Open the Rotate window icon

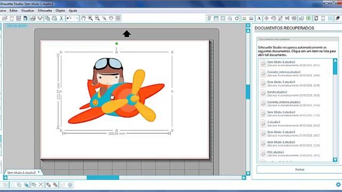point(273,18)
